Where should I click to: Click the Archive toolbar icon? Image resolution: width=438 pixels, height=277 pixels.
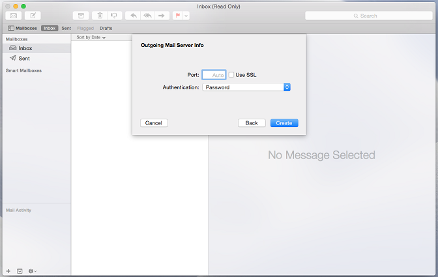click(x=81, y=15)
